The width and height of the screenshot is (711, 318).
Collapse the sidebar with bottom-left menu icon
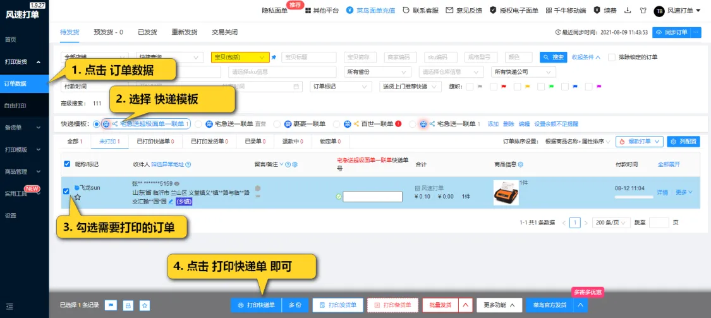pos(10,306)
